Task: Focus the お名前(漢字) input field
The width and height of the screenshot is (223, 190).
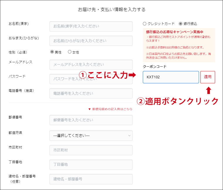Action: tap(91, 26)
